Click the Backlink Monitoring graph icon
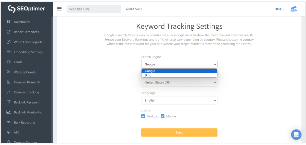Image resolution: width=306 pixels, height=145 pixels. [x=9, y=112]
